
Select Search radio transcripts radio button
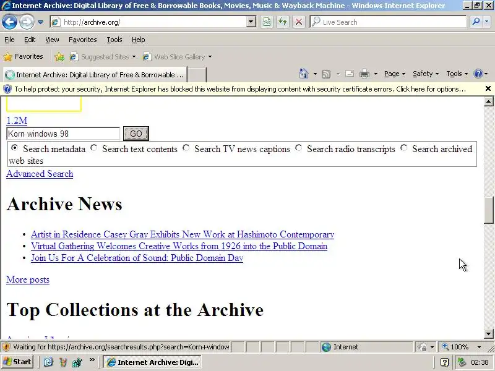click(x=298, y=148)
